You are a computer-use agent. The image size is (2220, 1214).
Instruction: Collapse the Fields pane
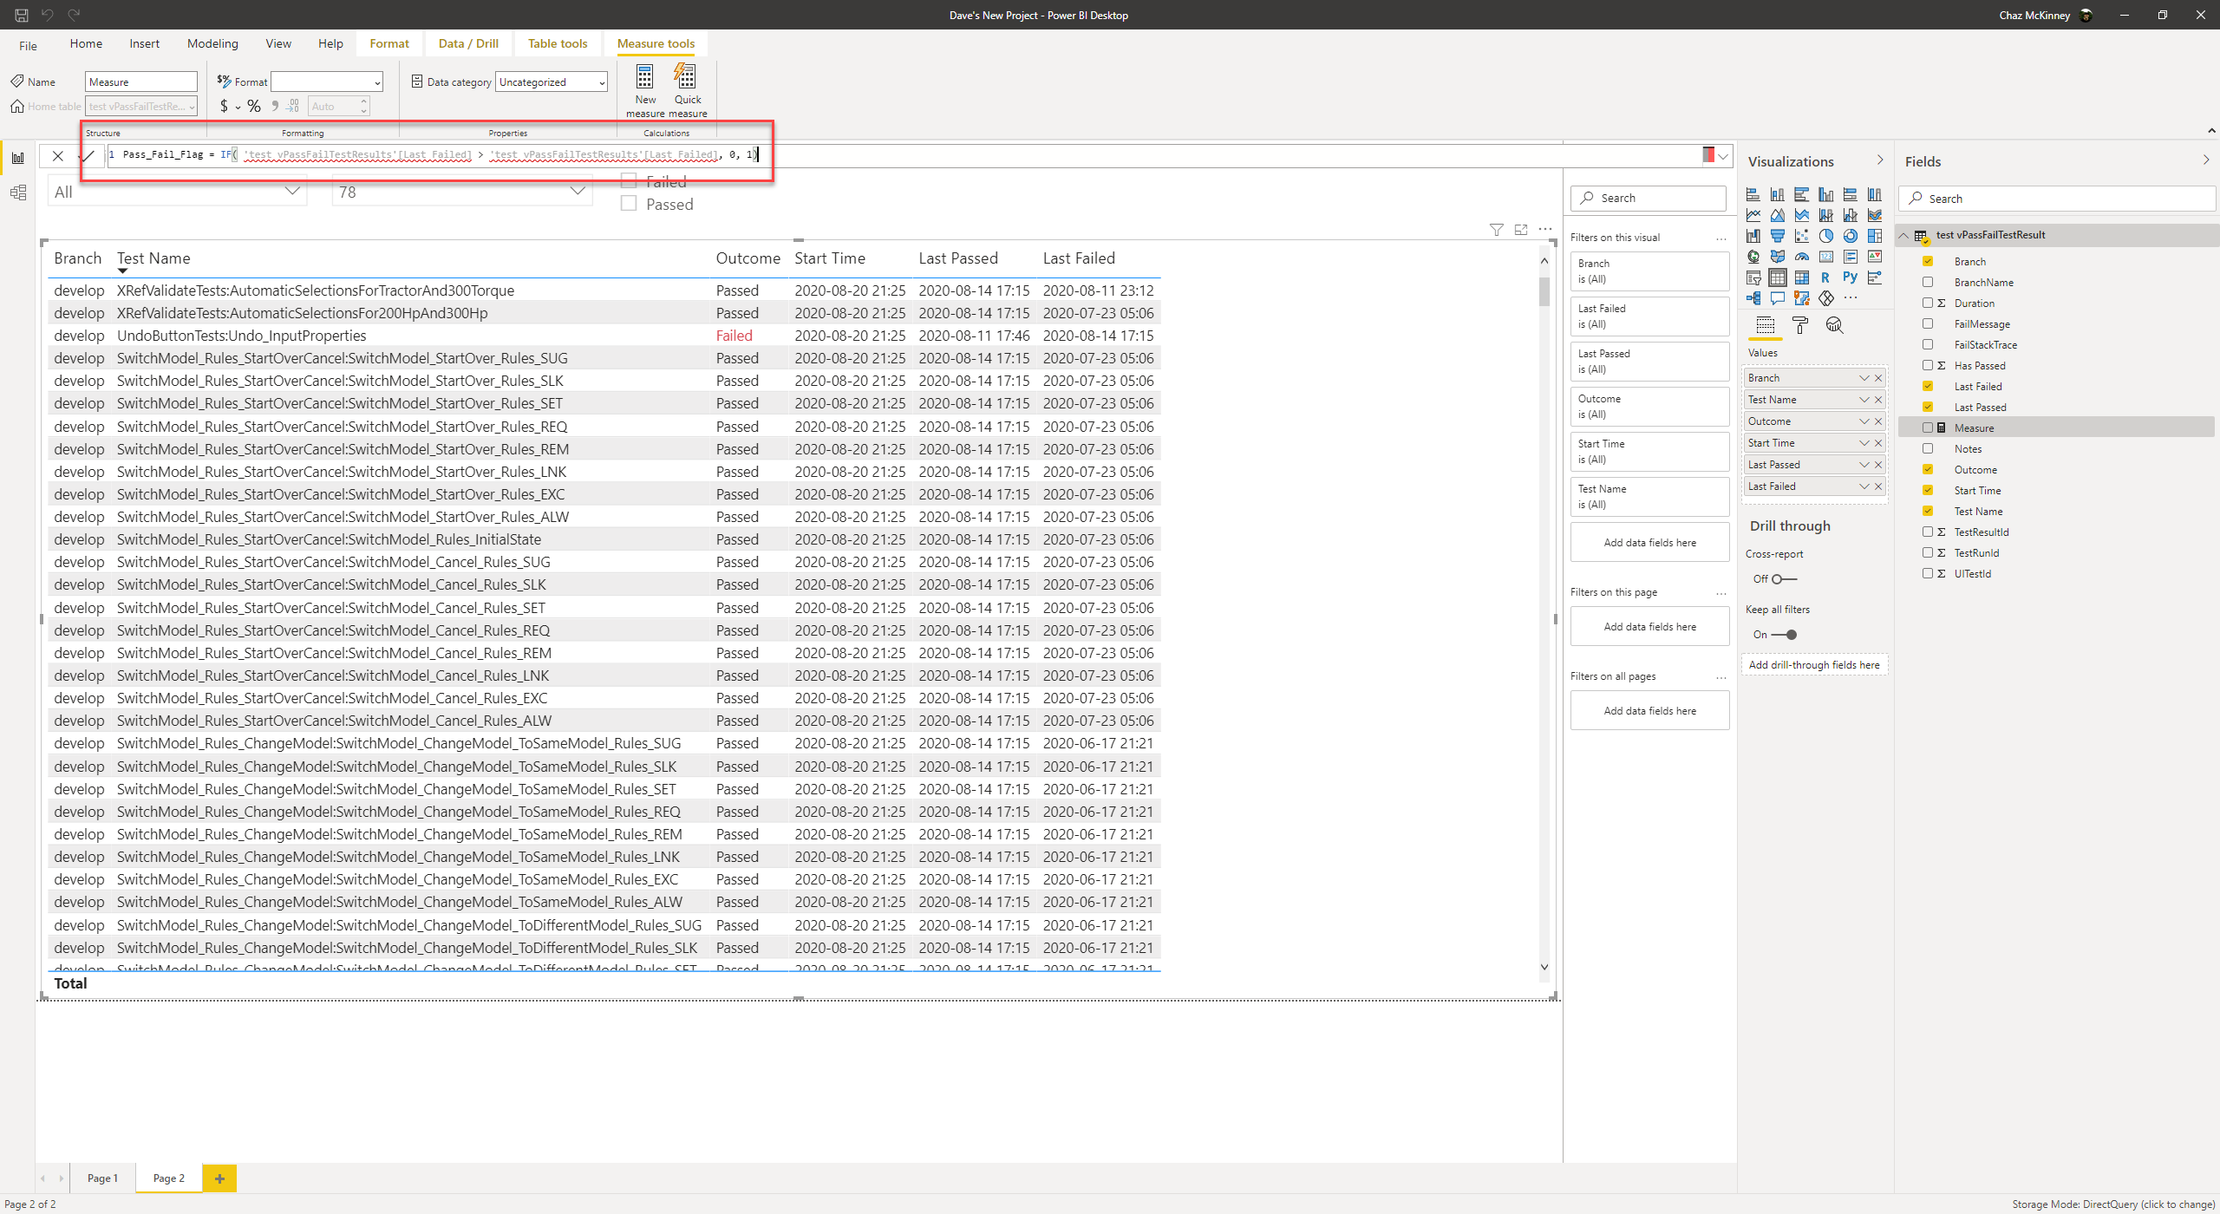[2206, 160]
